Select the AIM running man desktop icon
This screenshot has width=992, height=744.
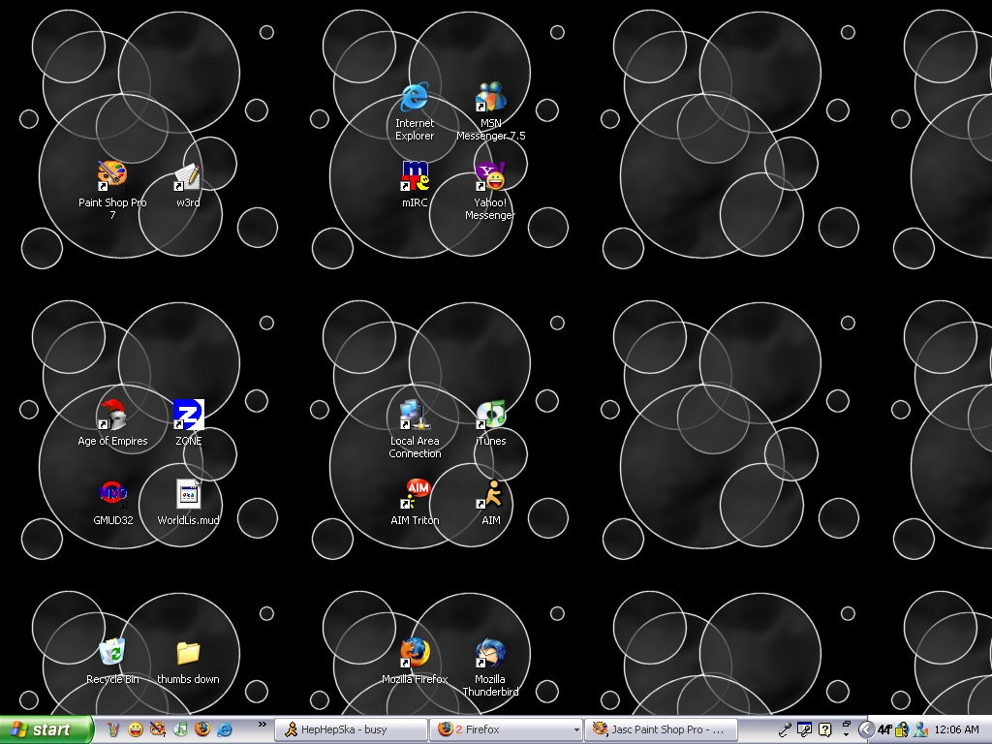[x=490, y=502]
